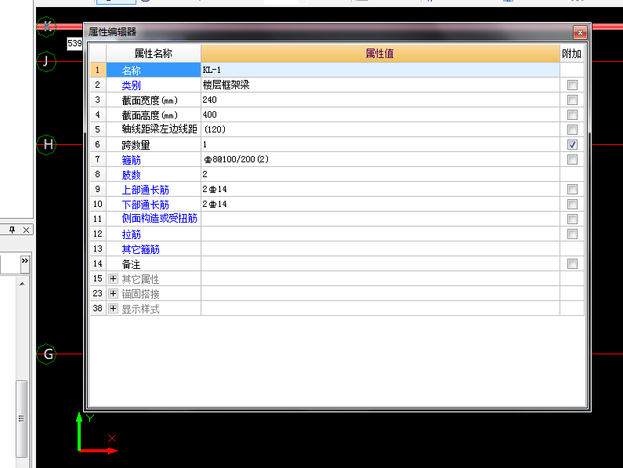Edit the stirrup value 8@100/200(2)
This screenshot has height=468, width=623.
[x=380, y=159]
